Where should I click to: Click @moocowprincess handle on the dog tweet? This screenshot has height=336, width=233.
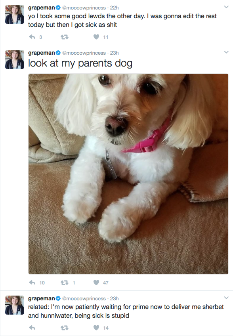click(x=84, y=53)
